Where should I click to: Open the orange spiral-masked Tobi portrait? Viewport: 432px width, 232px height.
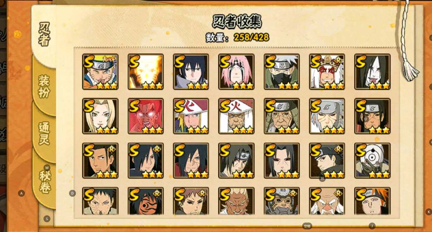(x=146, y=201)
